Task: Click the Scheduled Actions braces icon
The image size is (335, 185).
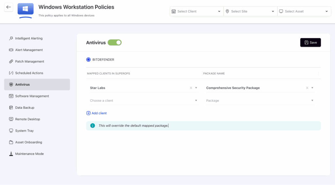Action: 11,73
